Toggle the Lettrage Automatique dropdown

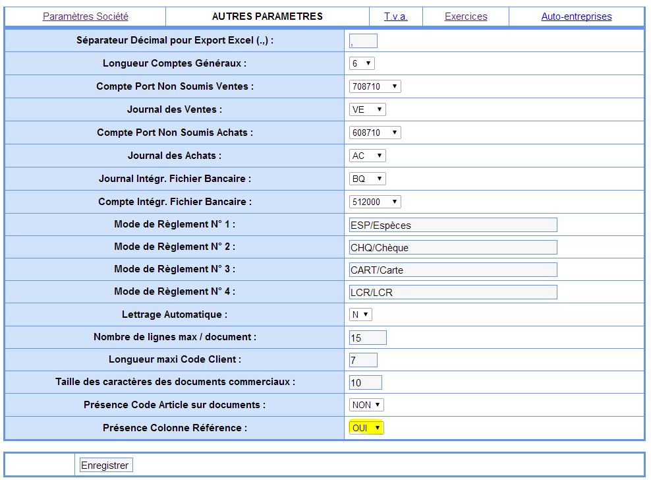click(x=360, y=315)
